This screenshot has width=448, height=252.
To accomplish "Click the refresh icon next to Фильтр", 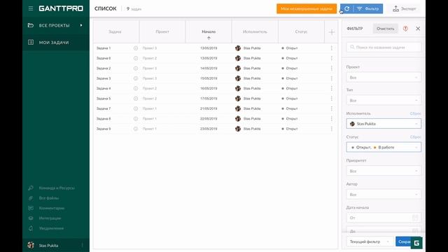I will [347, 8].
